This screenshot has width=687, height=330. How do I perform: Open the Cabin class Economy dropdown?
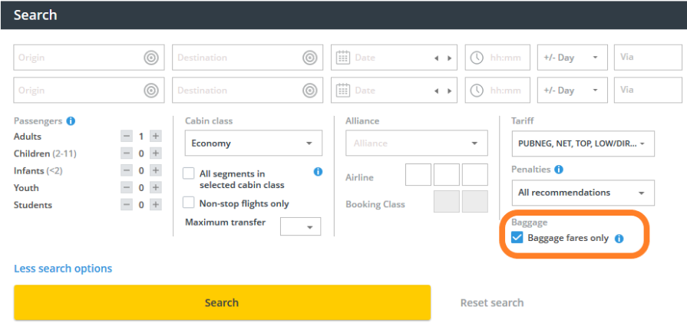(x=253, y=144)
